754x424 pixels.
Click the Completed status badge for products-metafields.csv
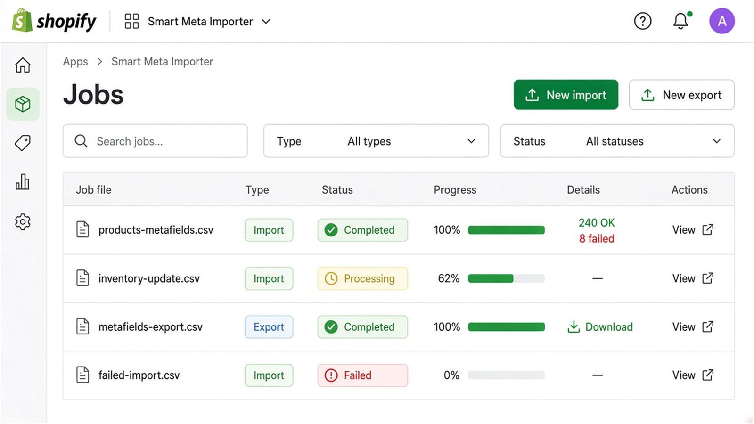(362, 230)
